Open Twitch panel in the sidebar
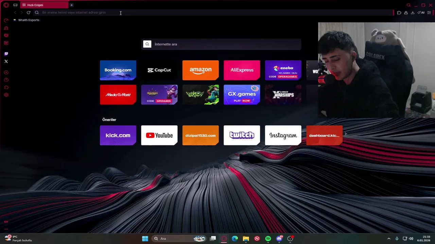 point(6,54)
